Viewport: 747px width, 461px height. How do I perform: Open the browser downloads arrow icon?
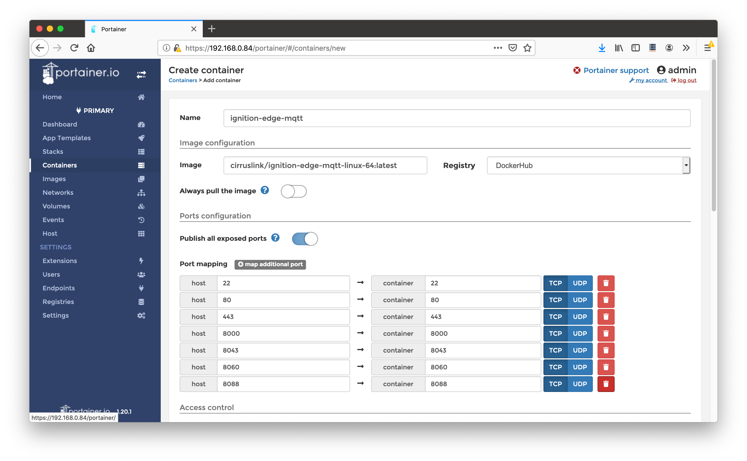point(602,48)
